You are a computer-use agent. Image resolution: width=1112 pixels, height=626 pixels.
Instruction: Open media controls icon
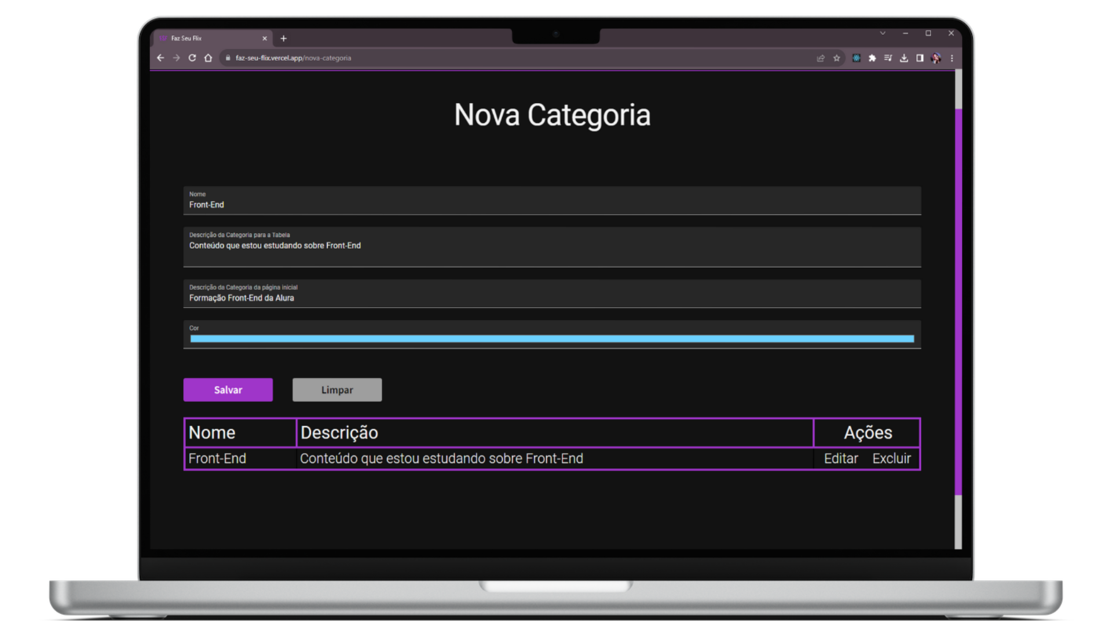point(888,58)
